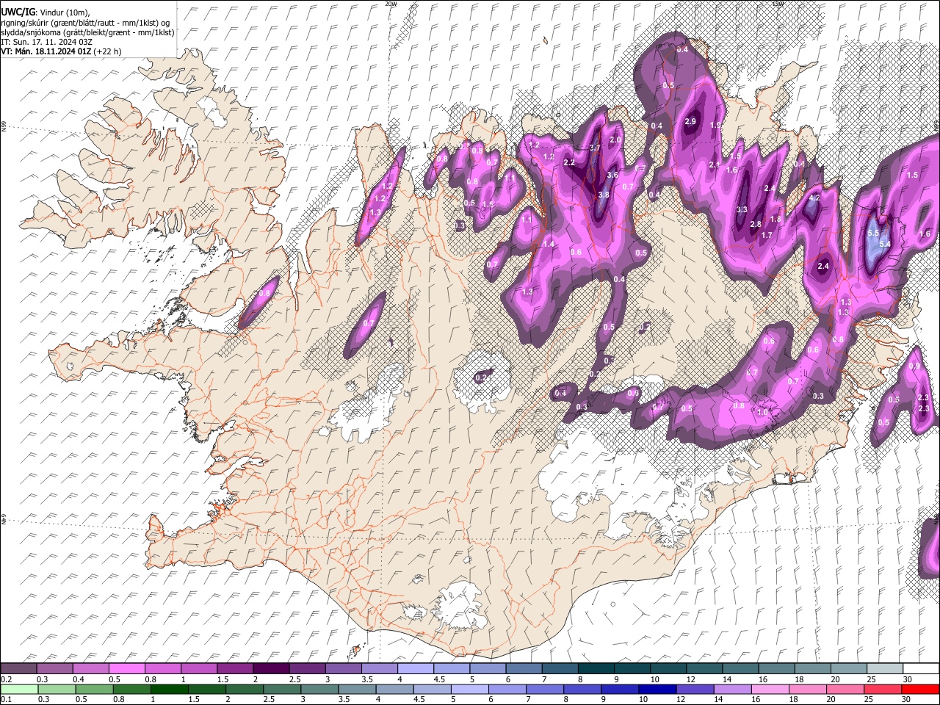Click the 2.2 snowfall value on the map
This screenshot has height=705, width=940.
[x=569, y=163]
